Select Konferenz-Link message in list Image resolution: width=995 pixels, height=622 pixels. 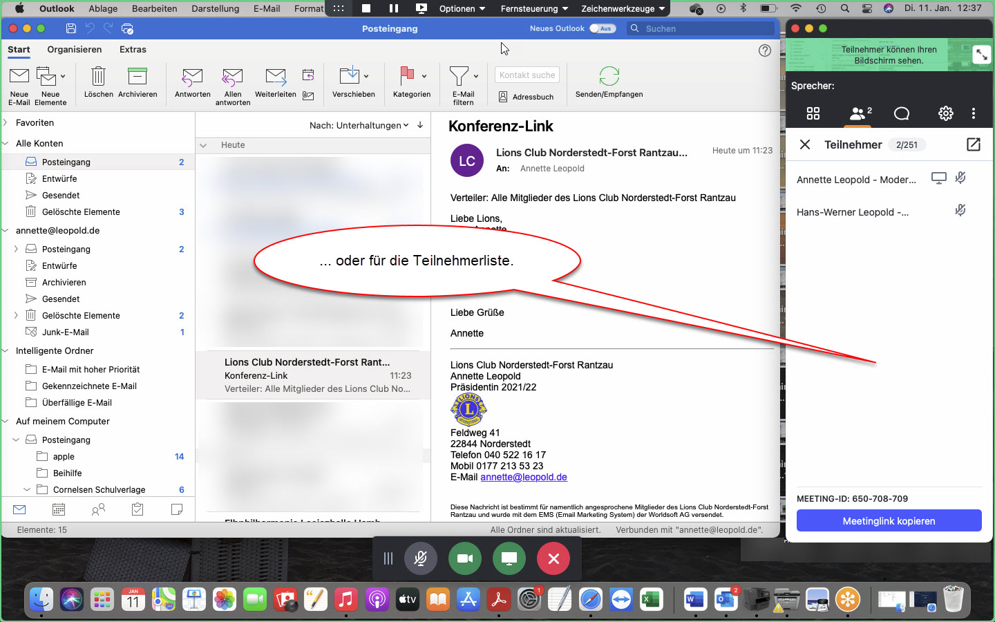pos(313,375)
